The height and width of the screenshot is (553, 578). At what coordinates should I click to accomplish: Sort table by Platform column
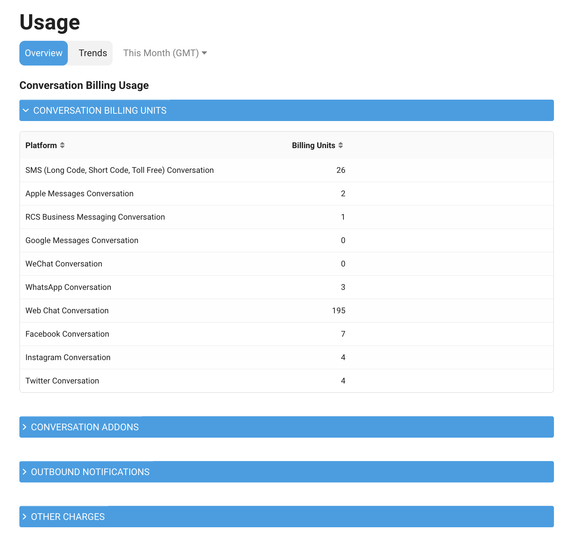click(45, 145)
